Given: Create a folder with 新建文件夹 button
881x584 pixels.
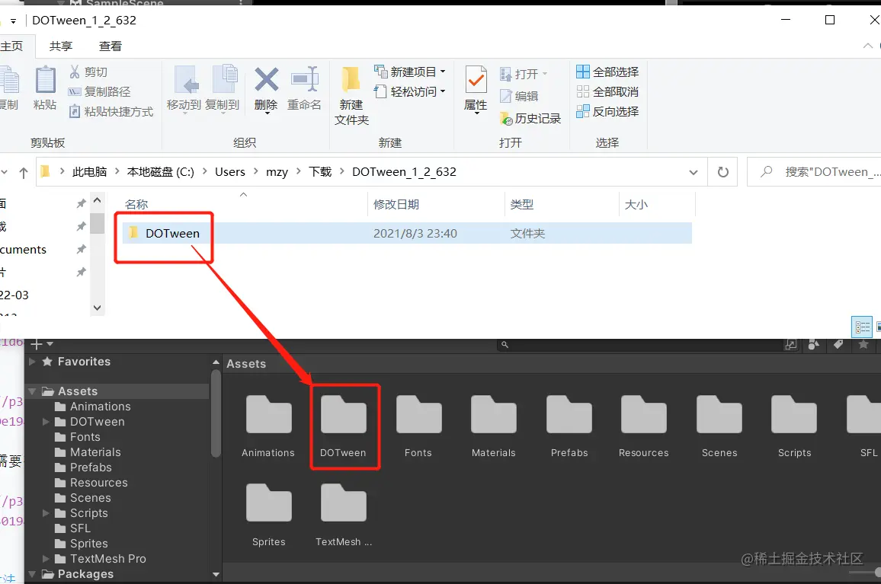Looking at the screenshot, I should pyautogui.click(x=351, y=95).
